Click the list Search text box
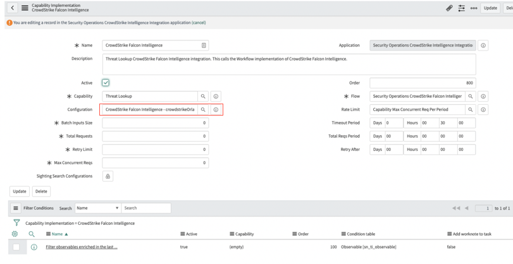 (x=146, y=208)
